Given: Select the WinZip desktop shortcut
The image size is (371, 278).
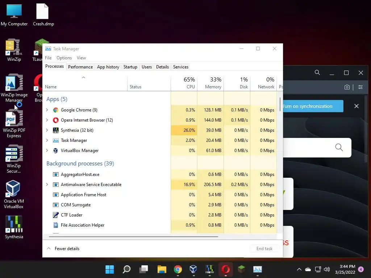Looking at the screenshot, I should point(14,50).
